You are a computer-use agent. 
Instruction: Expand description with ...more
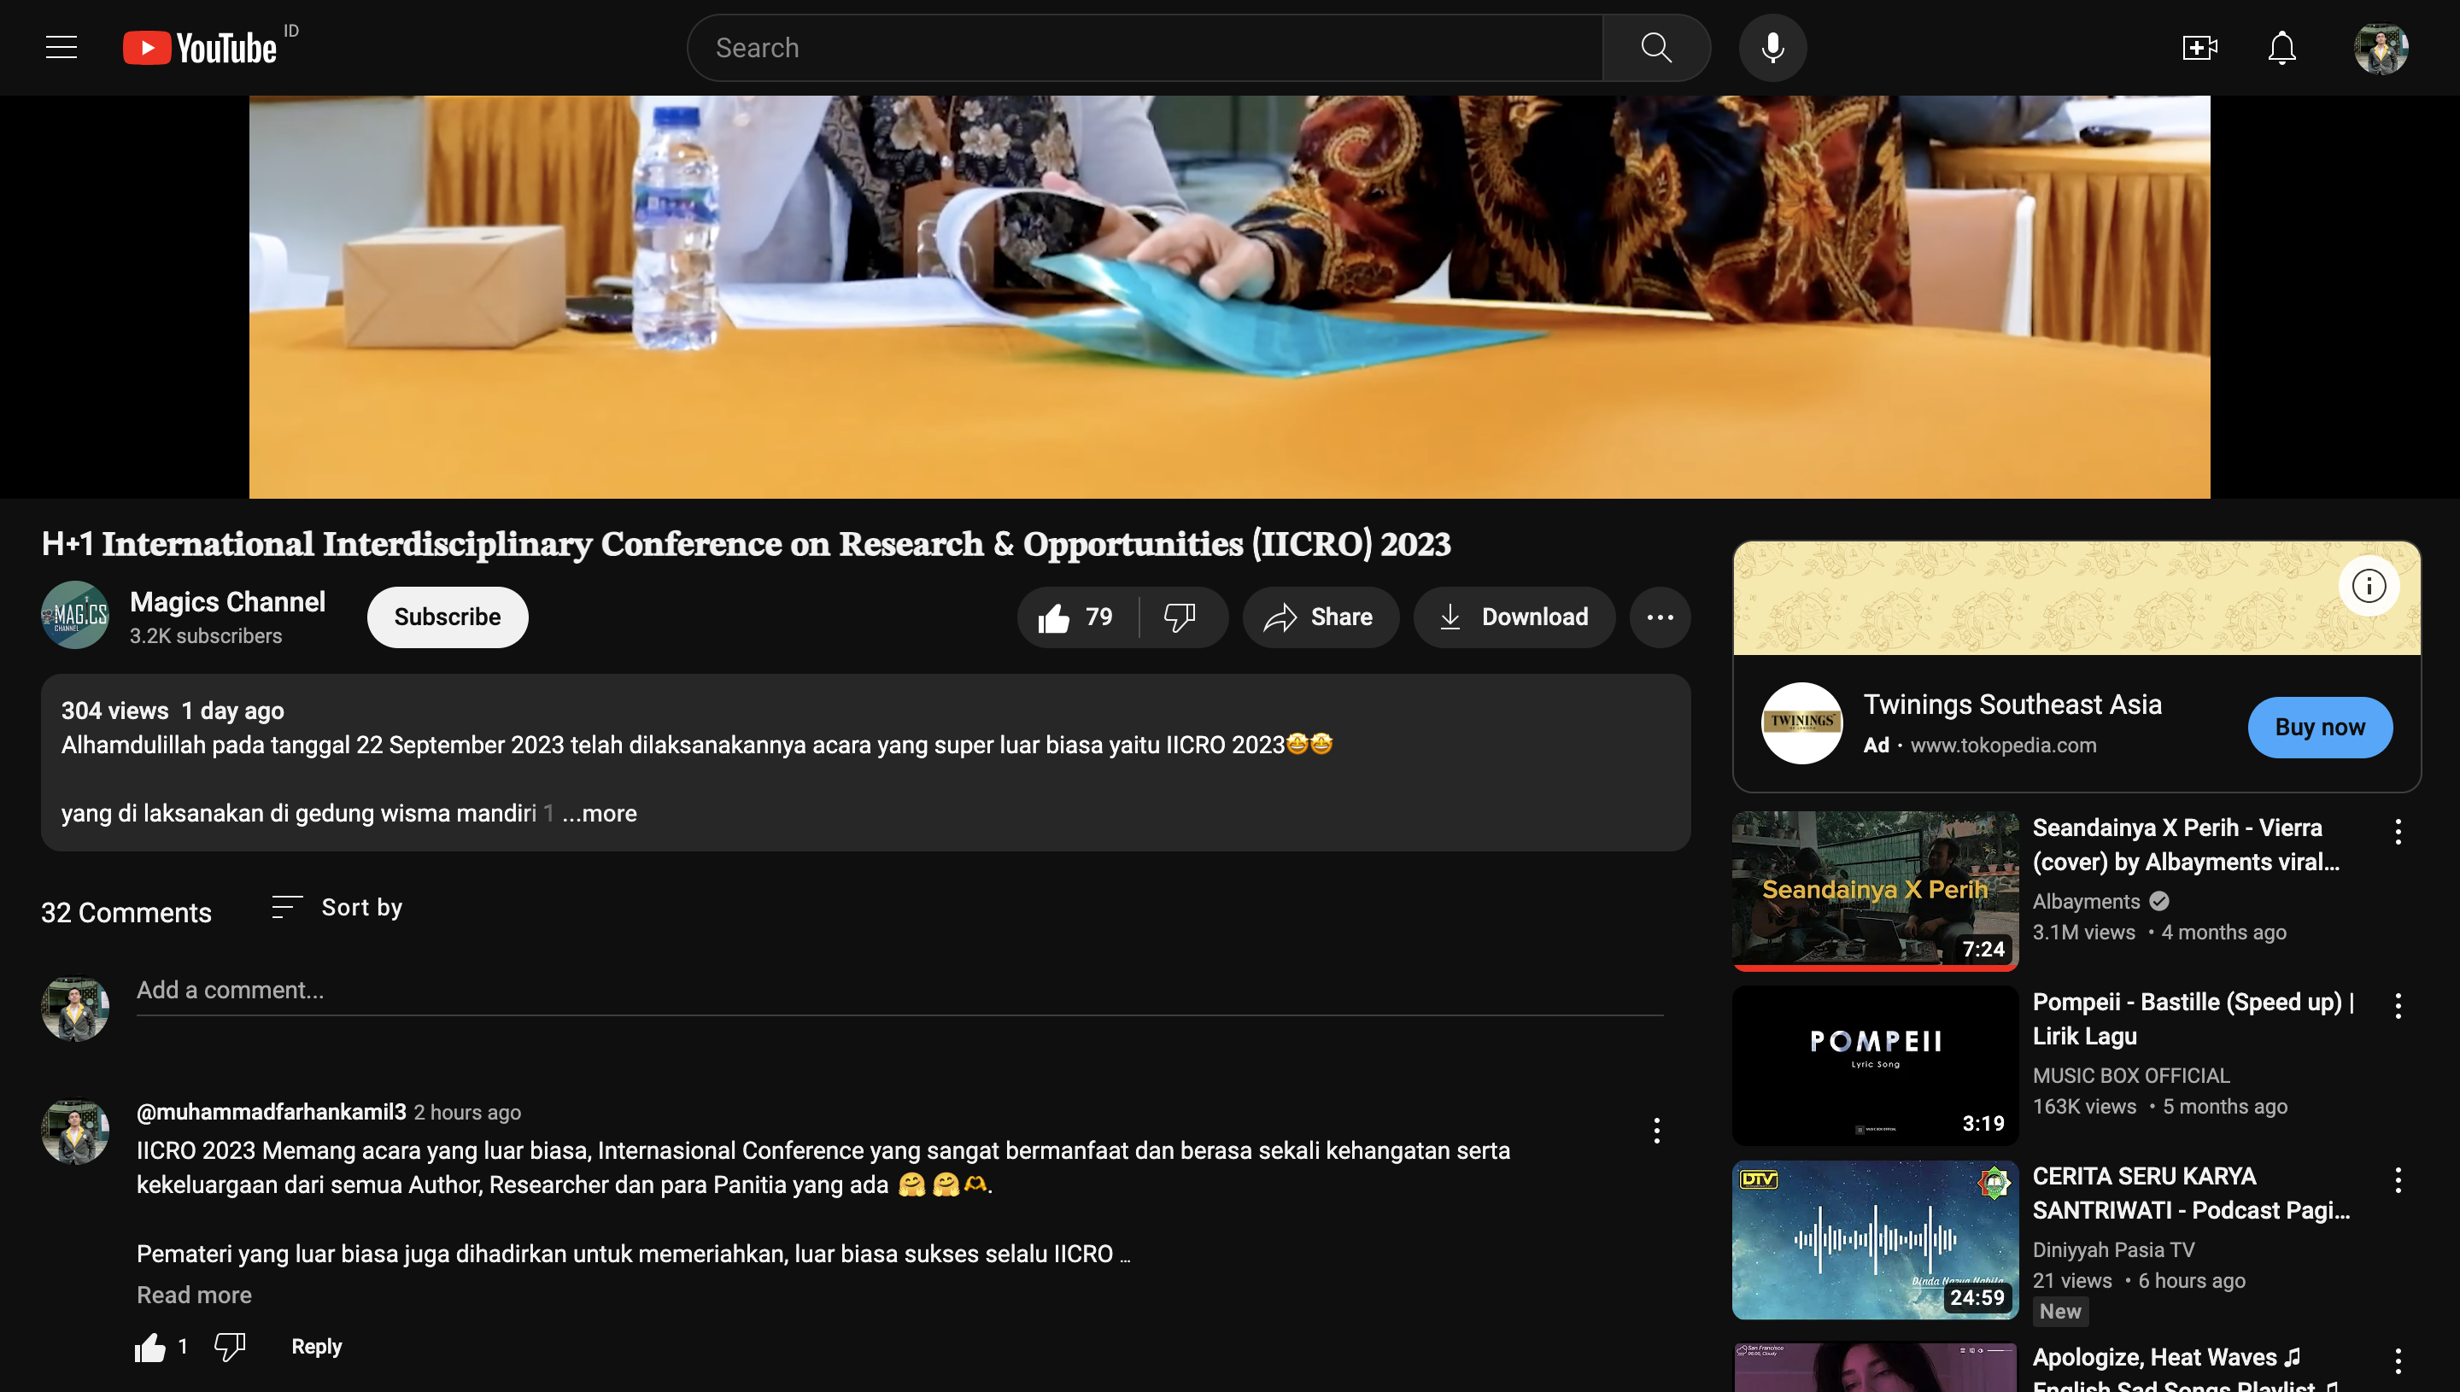point(600,814)
